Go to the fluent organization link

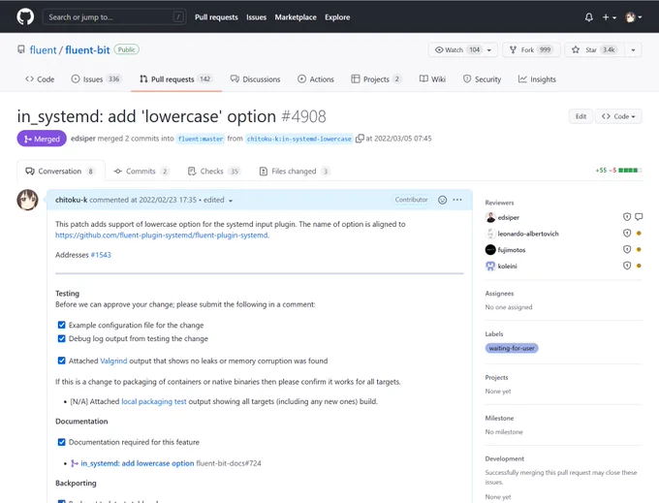pyautogui.click(x=43, y=50)
